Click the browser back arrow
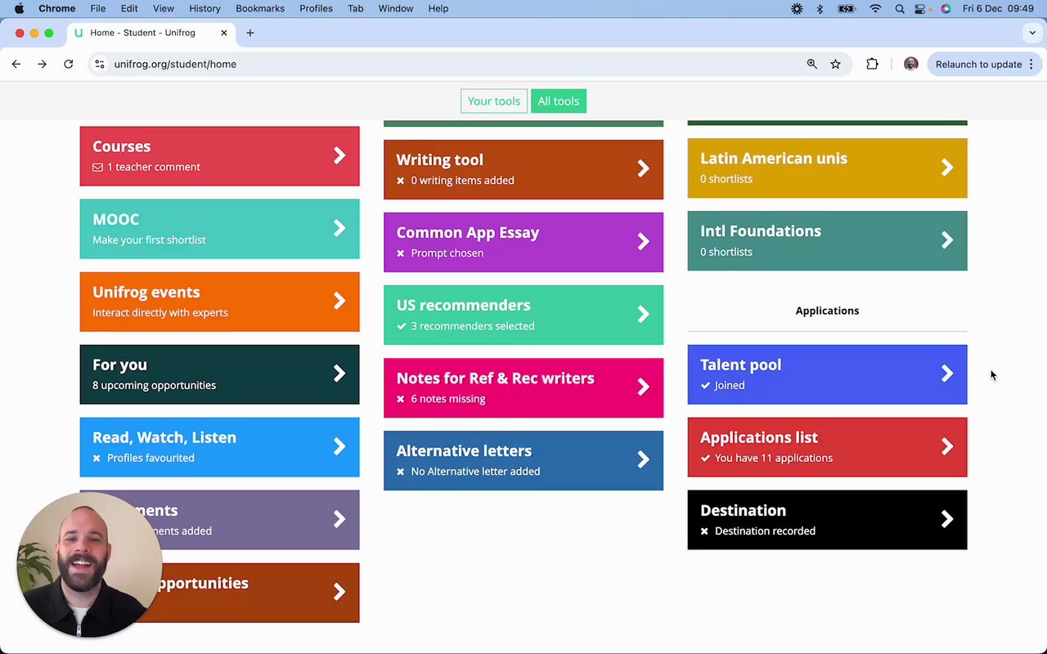 tap(16, 64)
